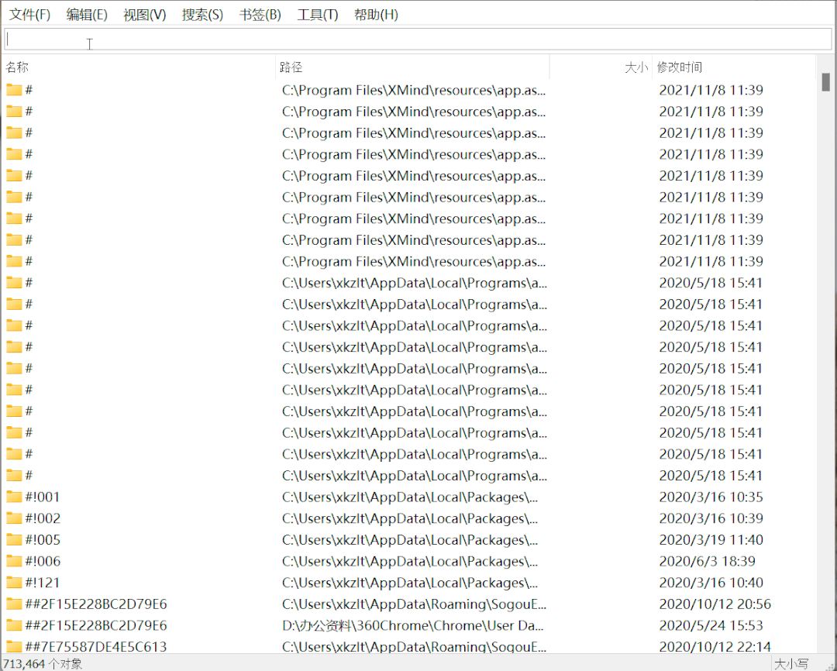The width and height of the screenshot is (837, 671).
Task: Click the folder icon for #!121
Action: [x=14, y=583]
